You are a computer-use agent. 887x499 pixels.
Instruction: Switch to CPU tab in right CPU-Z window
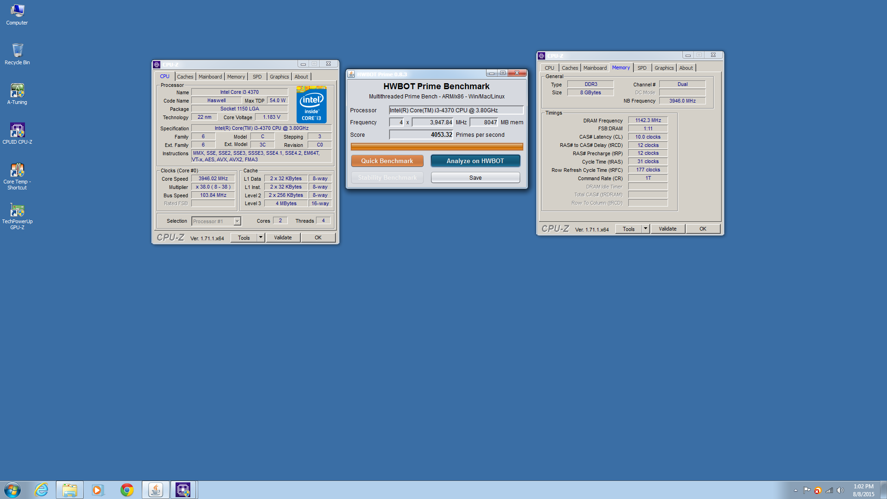click(549, 68)
